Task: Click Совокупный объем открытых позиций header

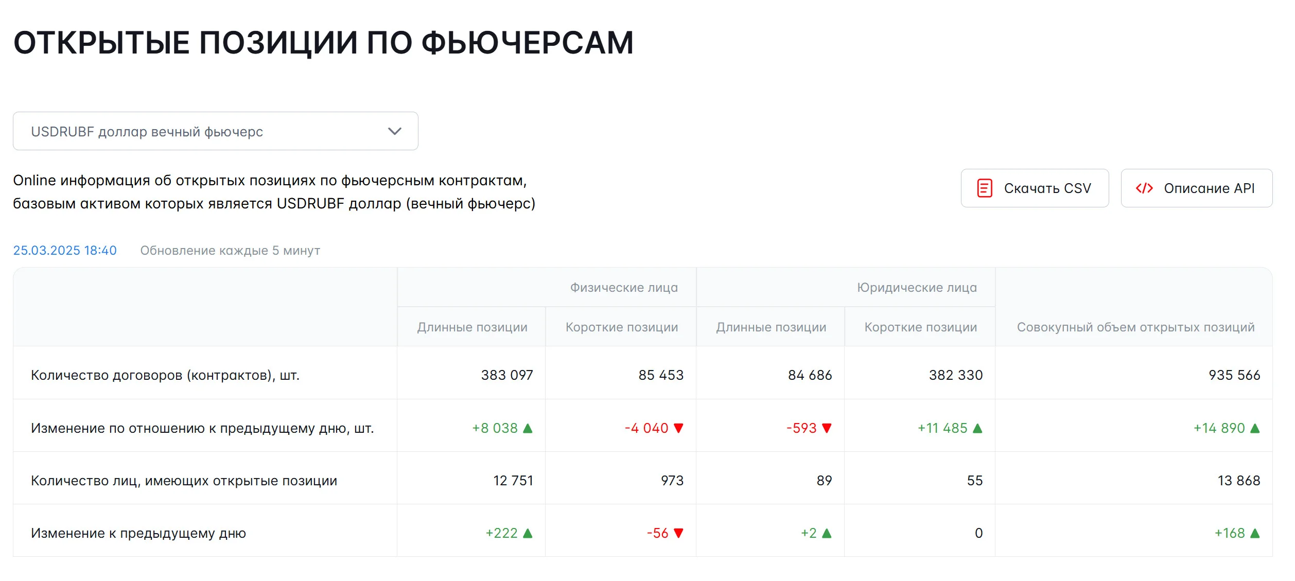Action: click(x=1135, y=327)
